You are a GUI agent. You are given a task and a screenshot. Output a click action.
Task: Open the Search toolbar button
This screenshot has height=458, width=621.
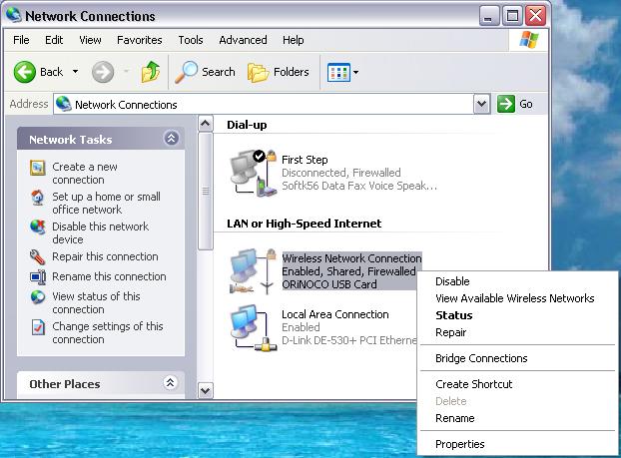[206, 72]
